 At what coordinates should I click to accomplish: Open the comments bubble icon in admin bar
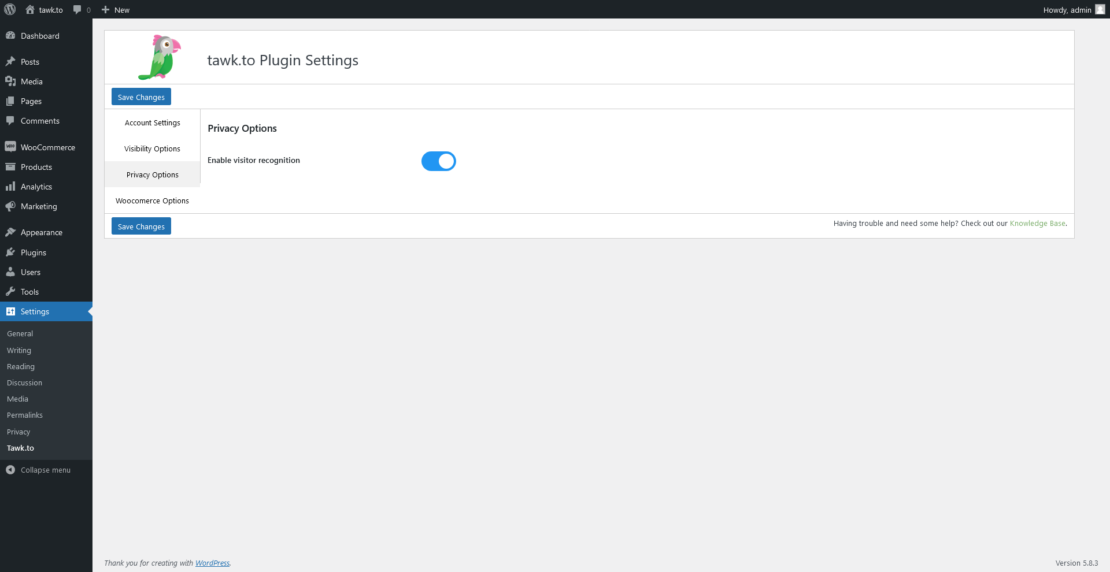(77, 10)
